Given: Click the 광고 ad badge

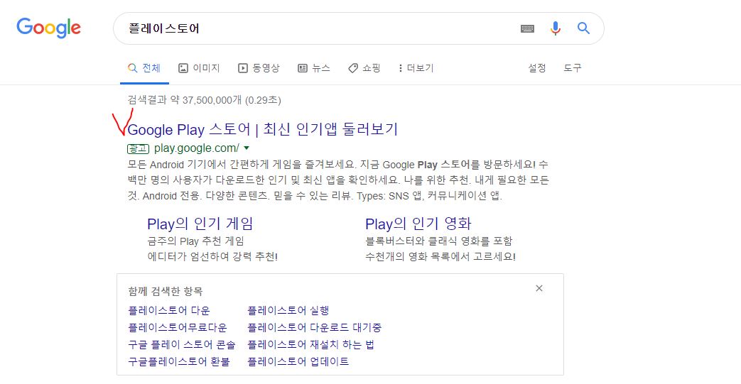Looking at the screenshot, I should (138, 149).
